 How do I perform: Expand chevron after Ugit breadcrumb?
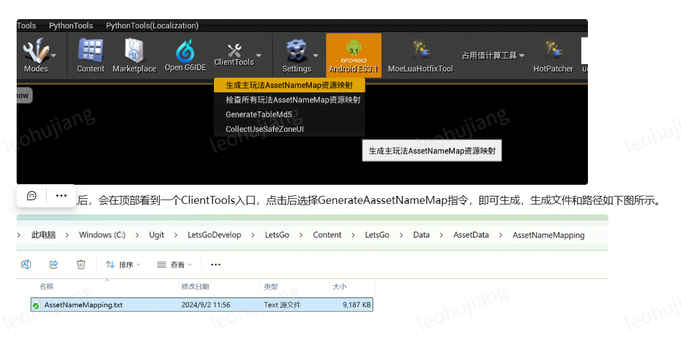click(176, 235)
